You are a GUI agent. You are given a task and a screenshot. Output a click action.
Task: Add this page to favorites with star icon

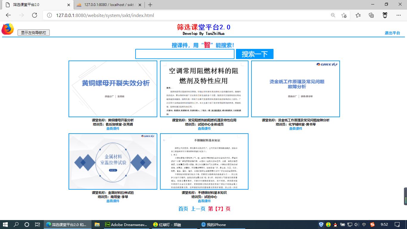(344, 15)
